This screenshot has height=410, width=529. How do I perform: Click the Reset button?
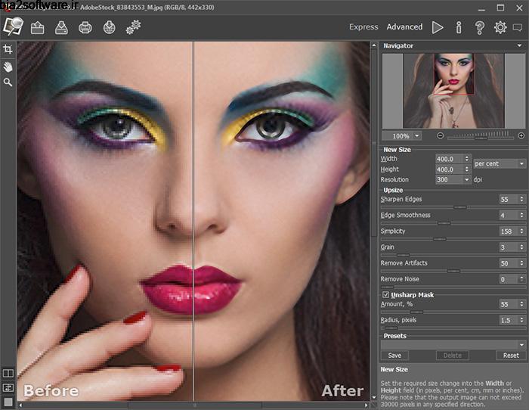[x=511, y=355]
